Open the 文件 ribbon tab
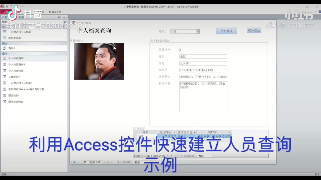The image size is (321, 180). (6, 12)
